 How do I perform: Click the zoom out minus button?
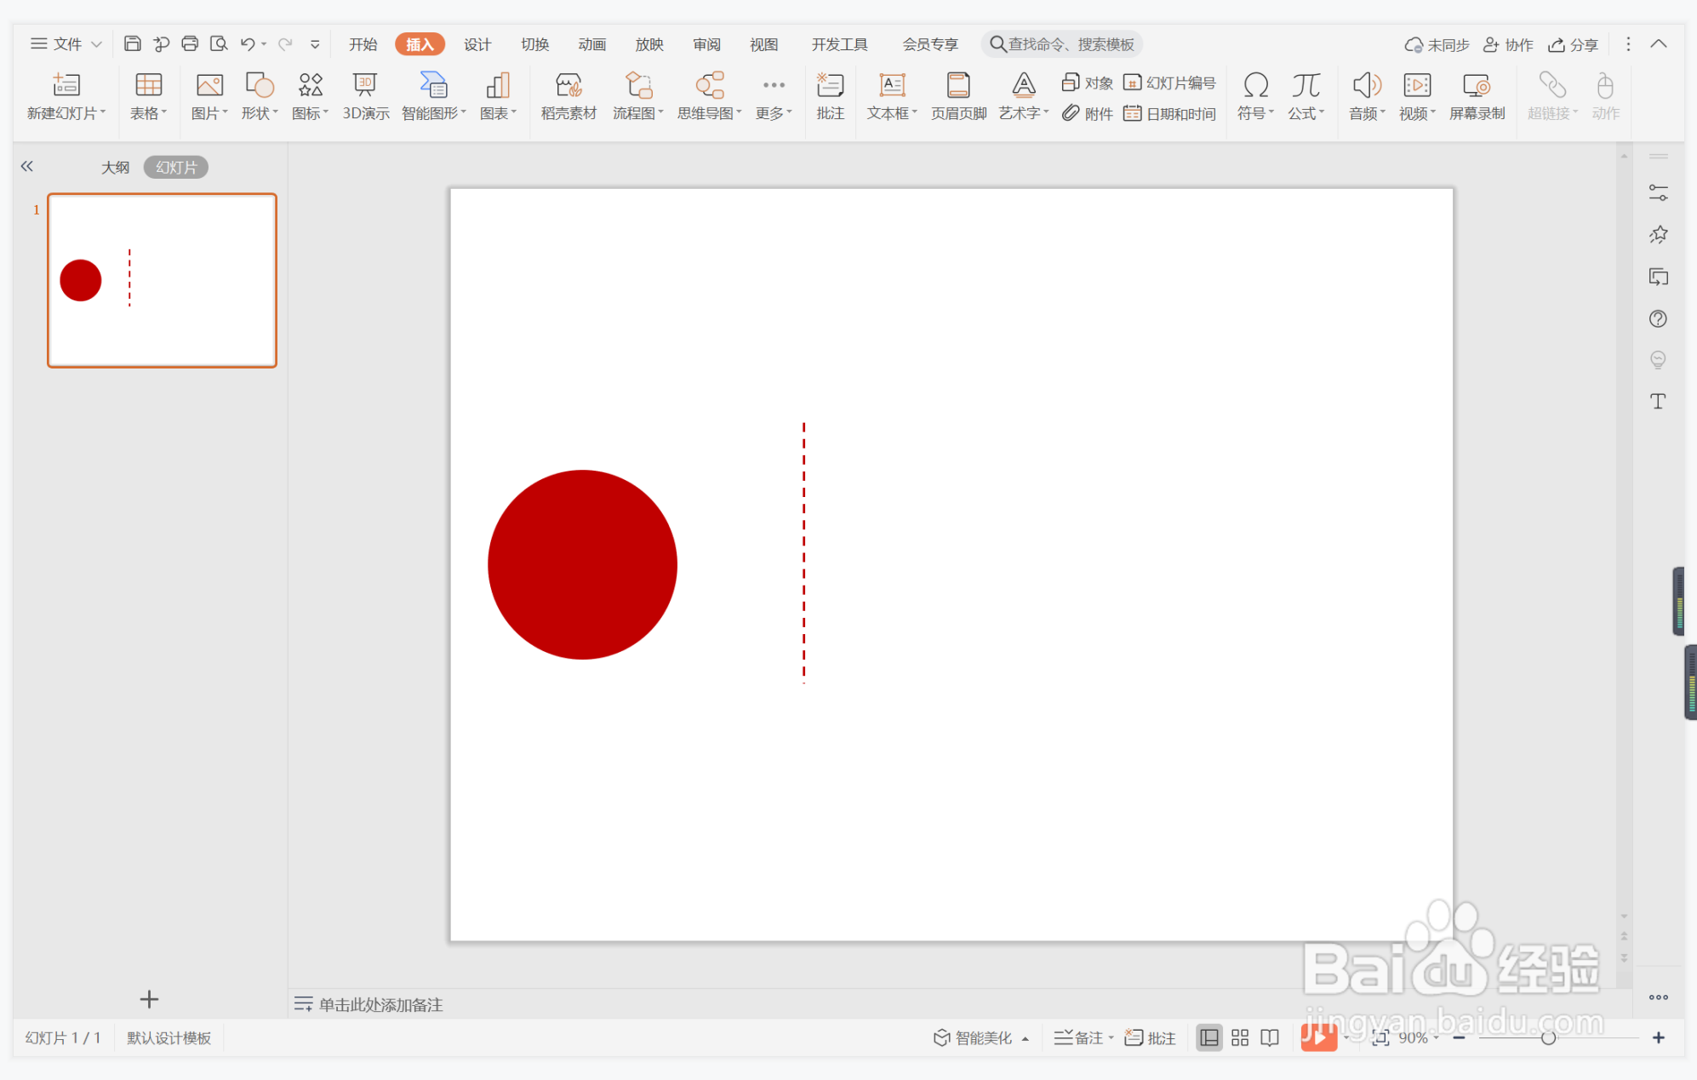(x=1459, y=1037)
